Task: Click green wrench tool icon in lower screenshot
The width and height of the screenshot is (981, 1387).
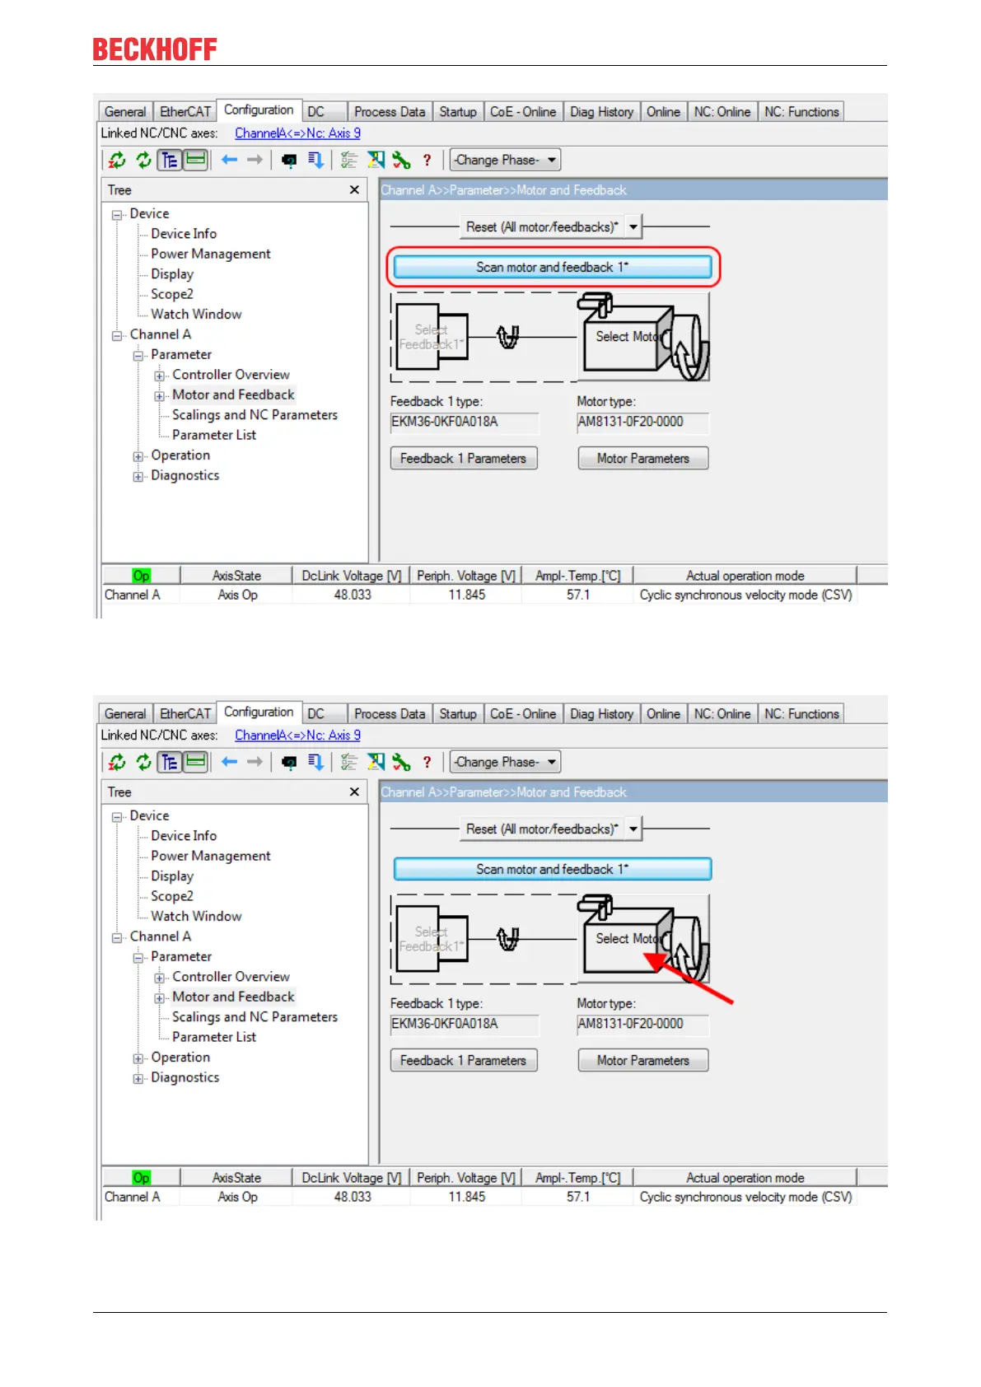Action: pyautogui.click(x=401, y=762)
